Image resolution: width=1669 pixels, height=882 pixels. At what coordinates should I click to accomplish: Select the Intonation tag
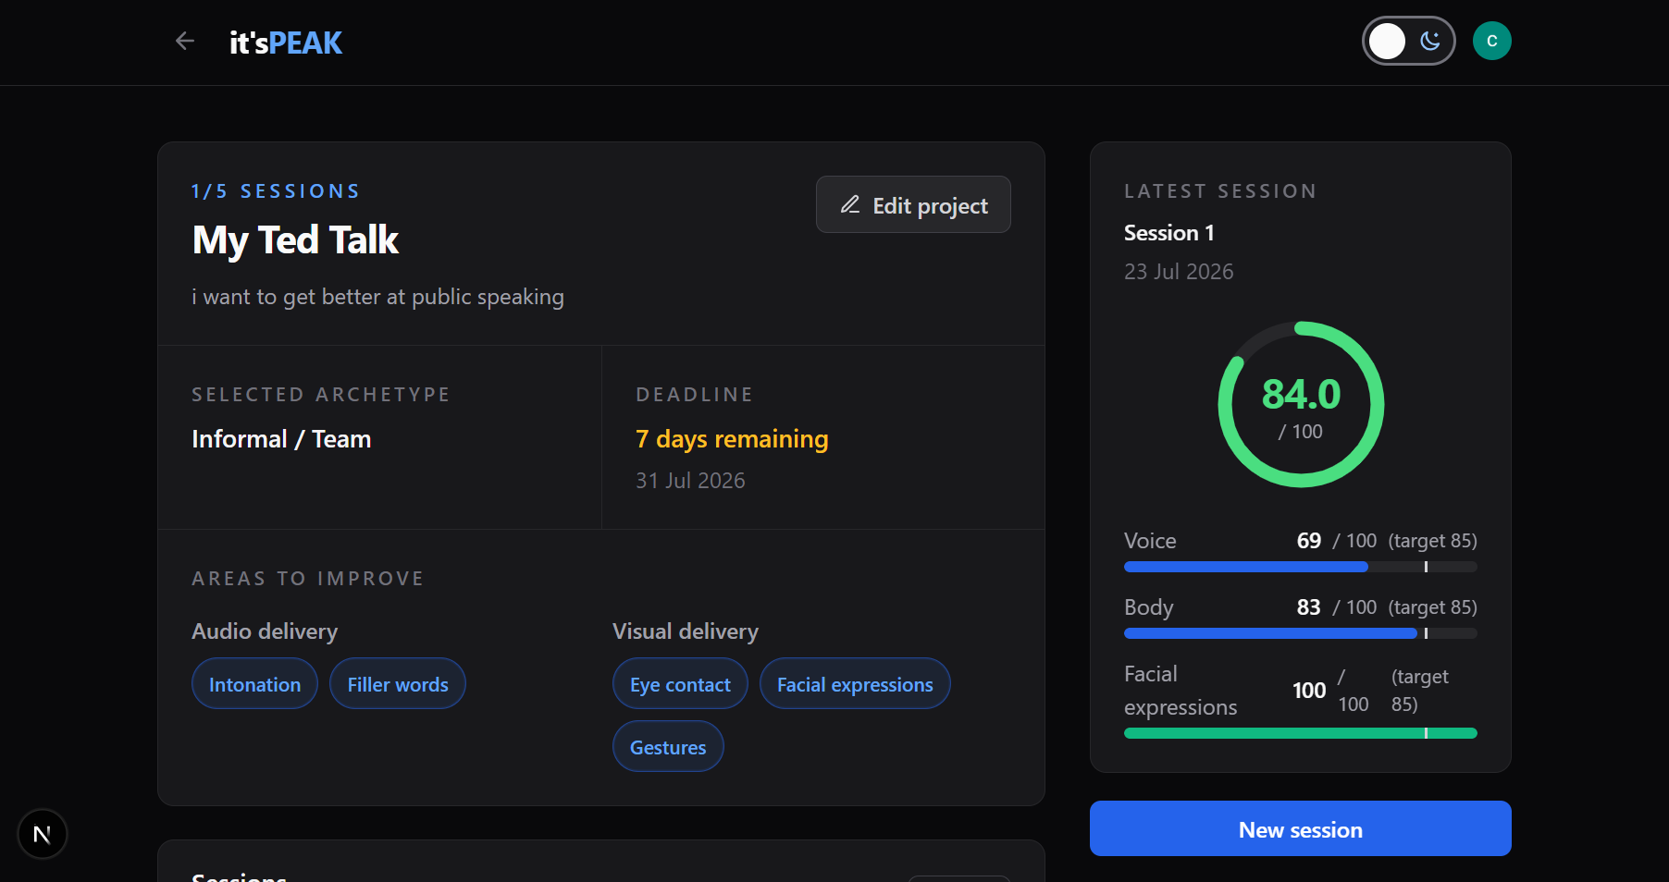pyautogui.click(x=254, y=683)
